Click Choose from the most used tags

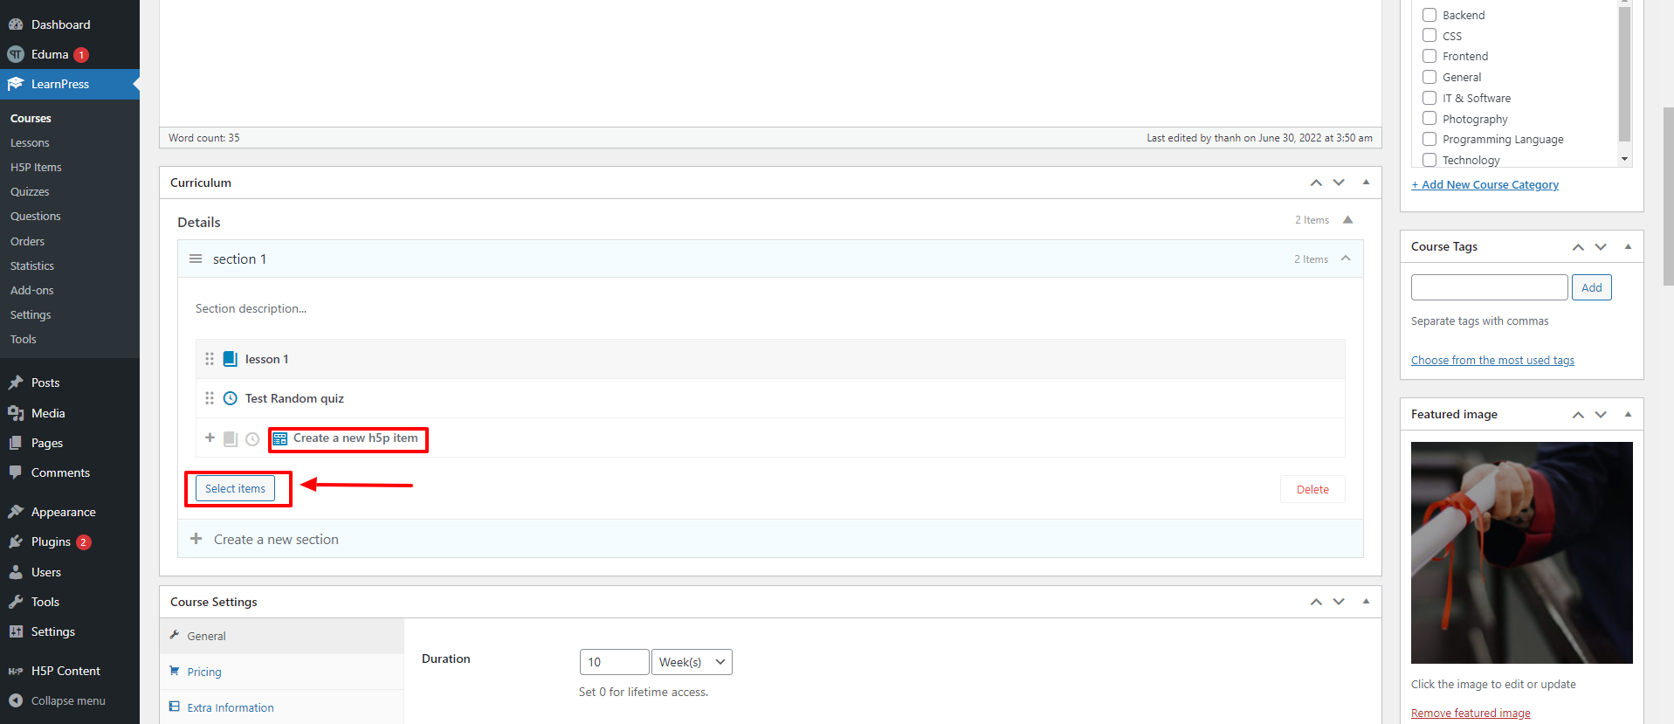[x=1492, y=360]
